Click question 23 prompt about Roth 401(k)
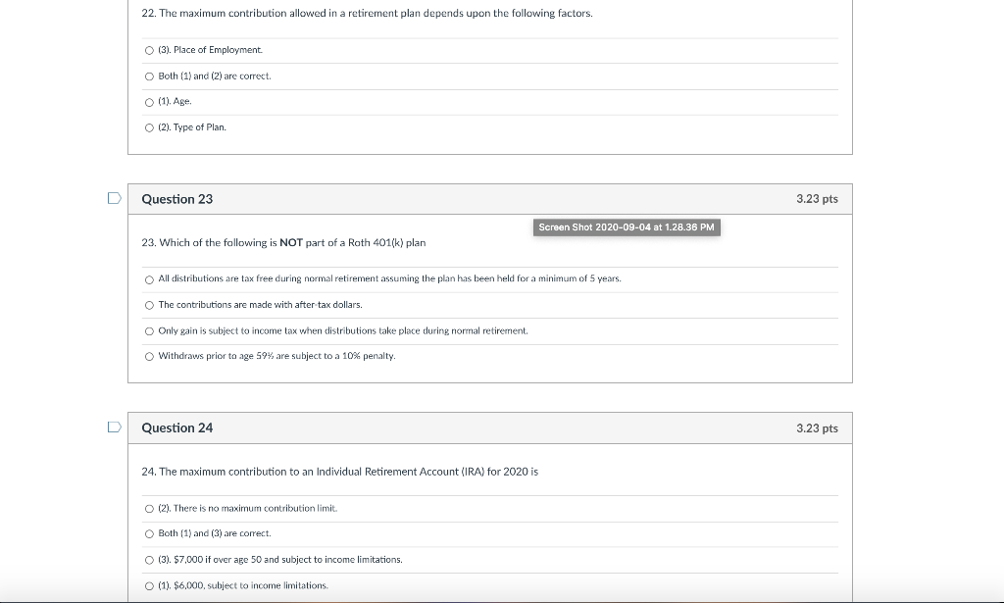 (283, 242)
